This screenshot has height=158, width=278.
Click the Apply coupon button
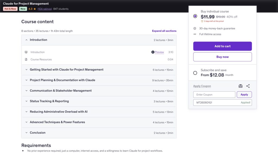244,95
